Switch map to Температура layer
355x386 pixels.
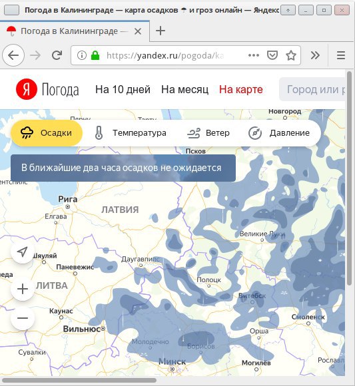131,133
